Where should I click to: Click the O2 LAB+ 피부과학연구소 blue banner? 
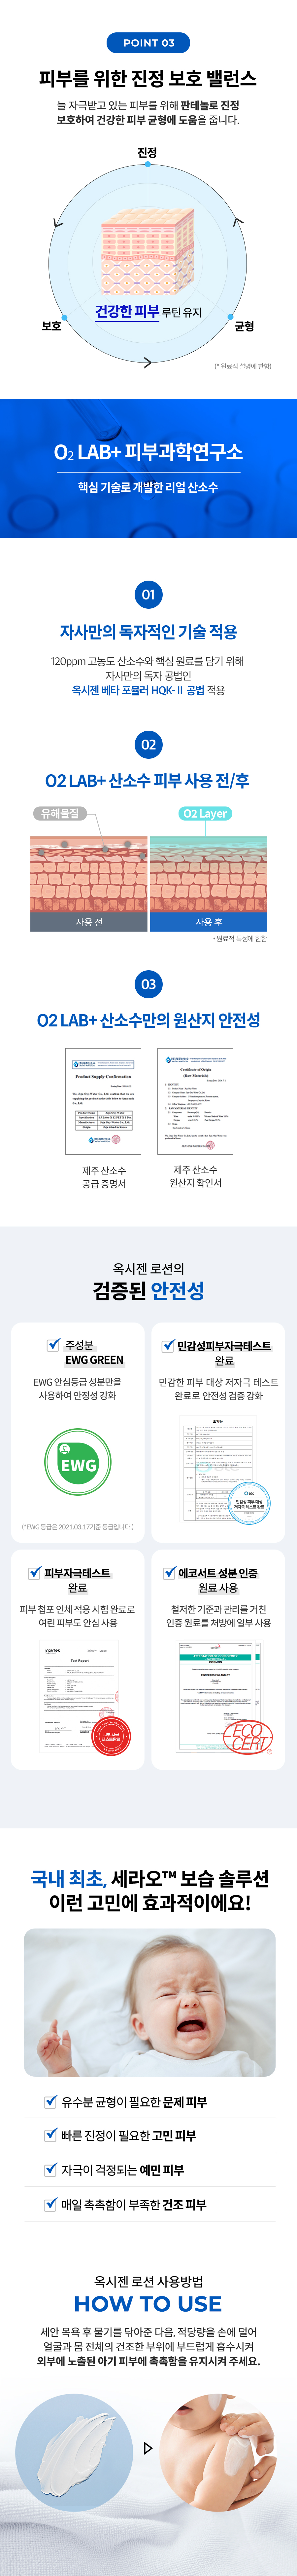click(148, 468)
